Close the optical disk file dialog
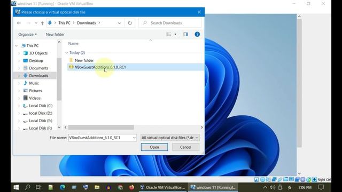 (x=199, y=12)
